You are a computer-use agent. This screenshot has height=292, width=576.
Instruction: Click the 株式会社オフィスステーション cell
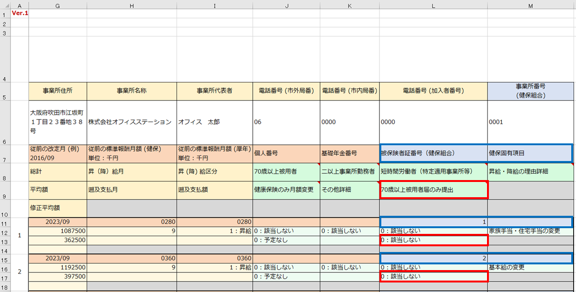pyautogui.click(x=131, y=122)
